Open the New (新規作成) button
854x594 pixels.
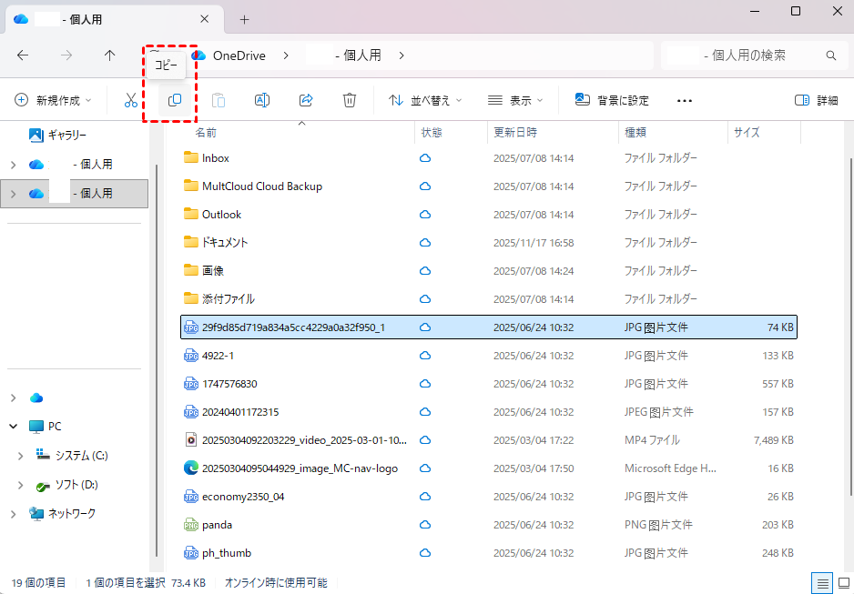click(53, 100)
